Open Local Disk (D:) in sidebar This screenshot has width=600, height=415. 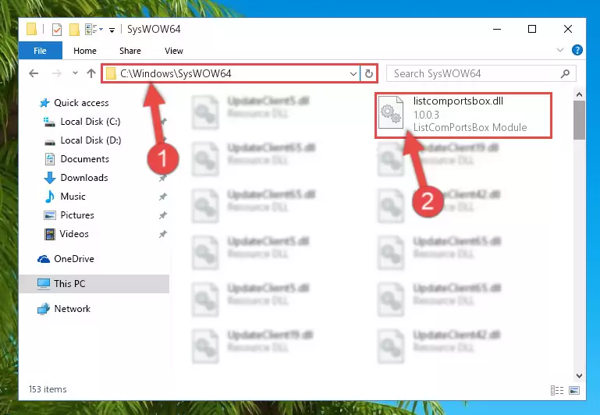coord(91,140)
